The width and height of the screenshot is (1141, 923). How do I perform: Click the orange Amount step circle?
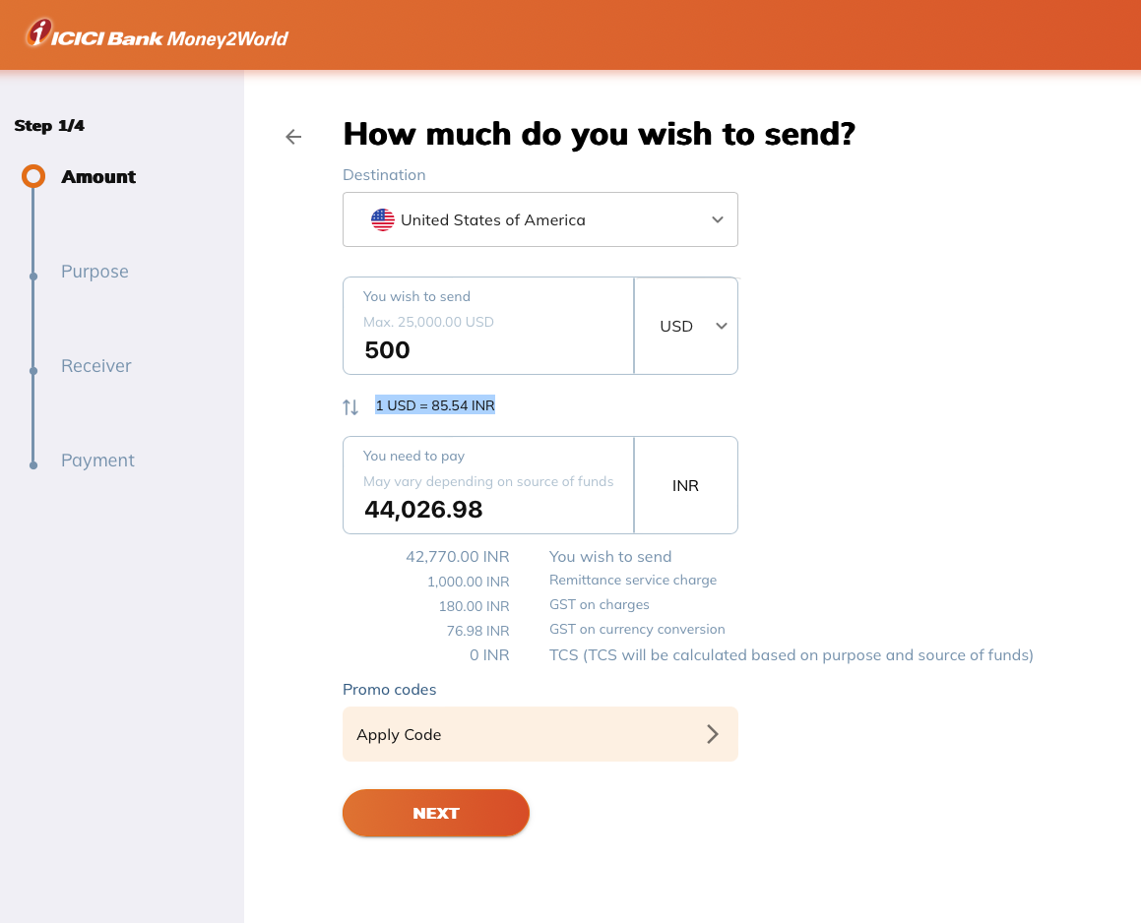pos(33,177)
